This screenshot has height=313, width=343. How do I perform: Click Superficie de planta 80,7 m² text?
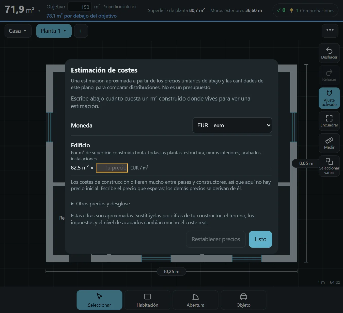(x=176, y=10)
